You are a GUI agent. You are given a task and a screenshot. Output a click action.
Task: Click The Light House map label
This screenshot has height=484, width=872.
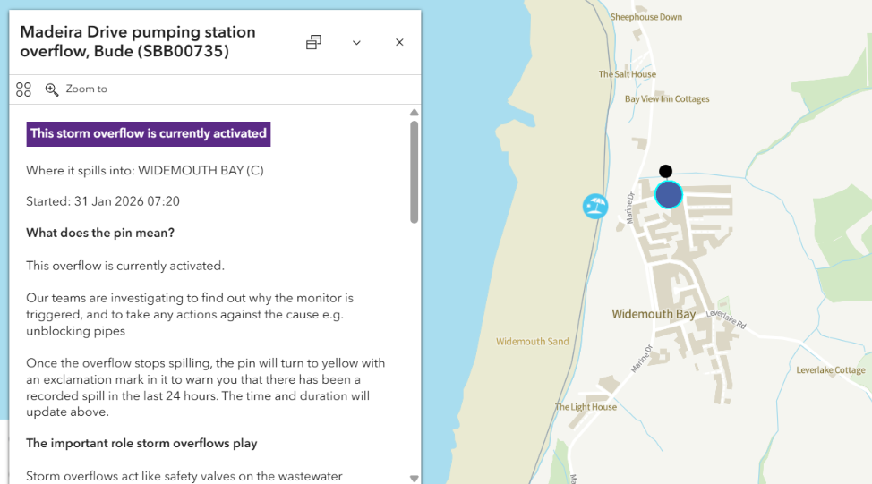point(586,407)
